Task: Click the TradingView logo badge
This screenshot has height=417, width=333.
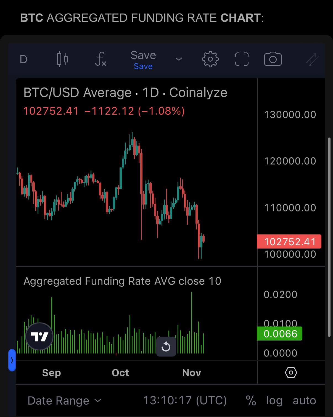Action: [x=39, y=336]
